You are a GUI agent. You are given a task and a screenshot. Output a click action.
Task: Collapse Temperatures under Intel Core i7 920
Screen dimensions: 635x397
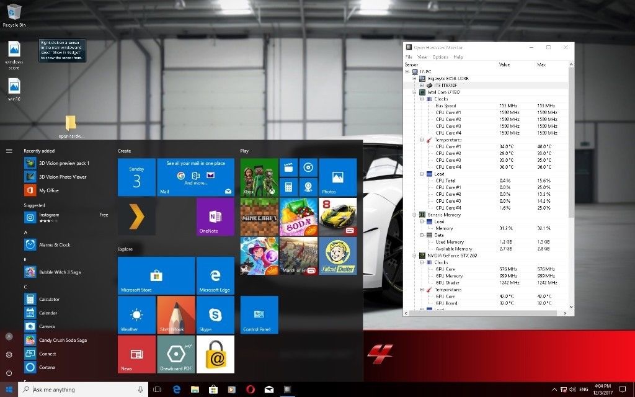(421, 140)
